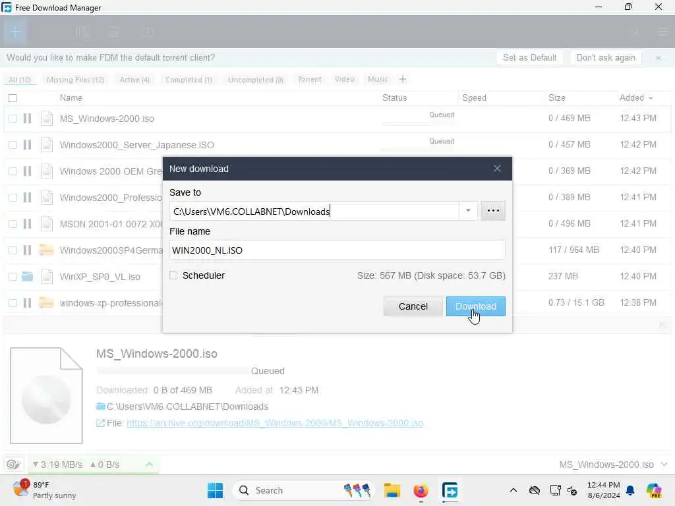Pause the MSDN 2001-01 0072 download
The width and height of the screenshot is (675, 506).
click(x=27, y=224)
